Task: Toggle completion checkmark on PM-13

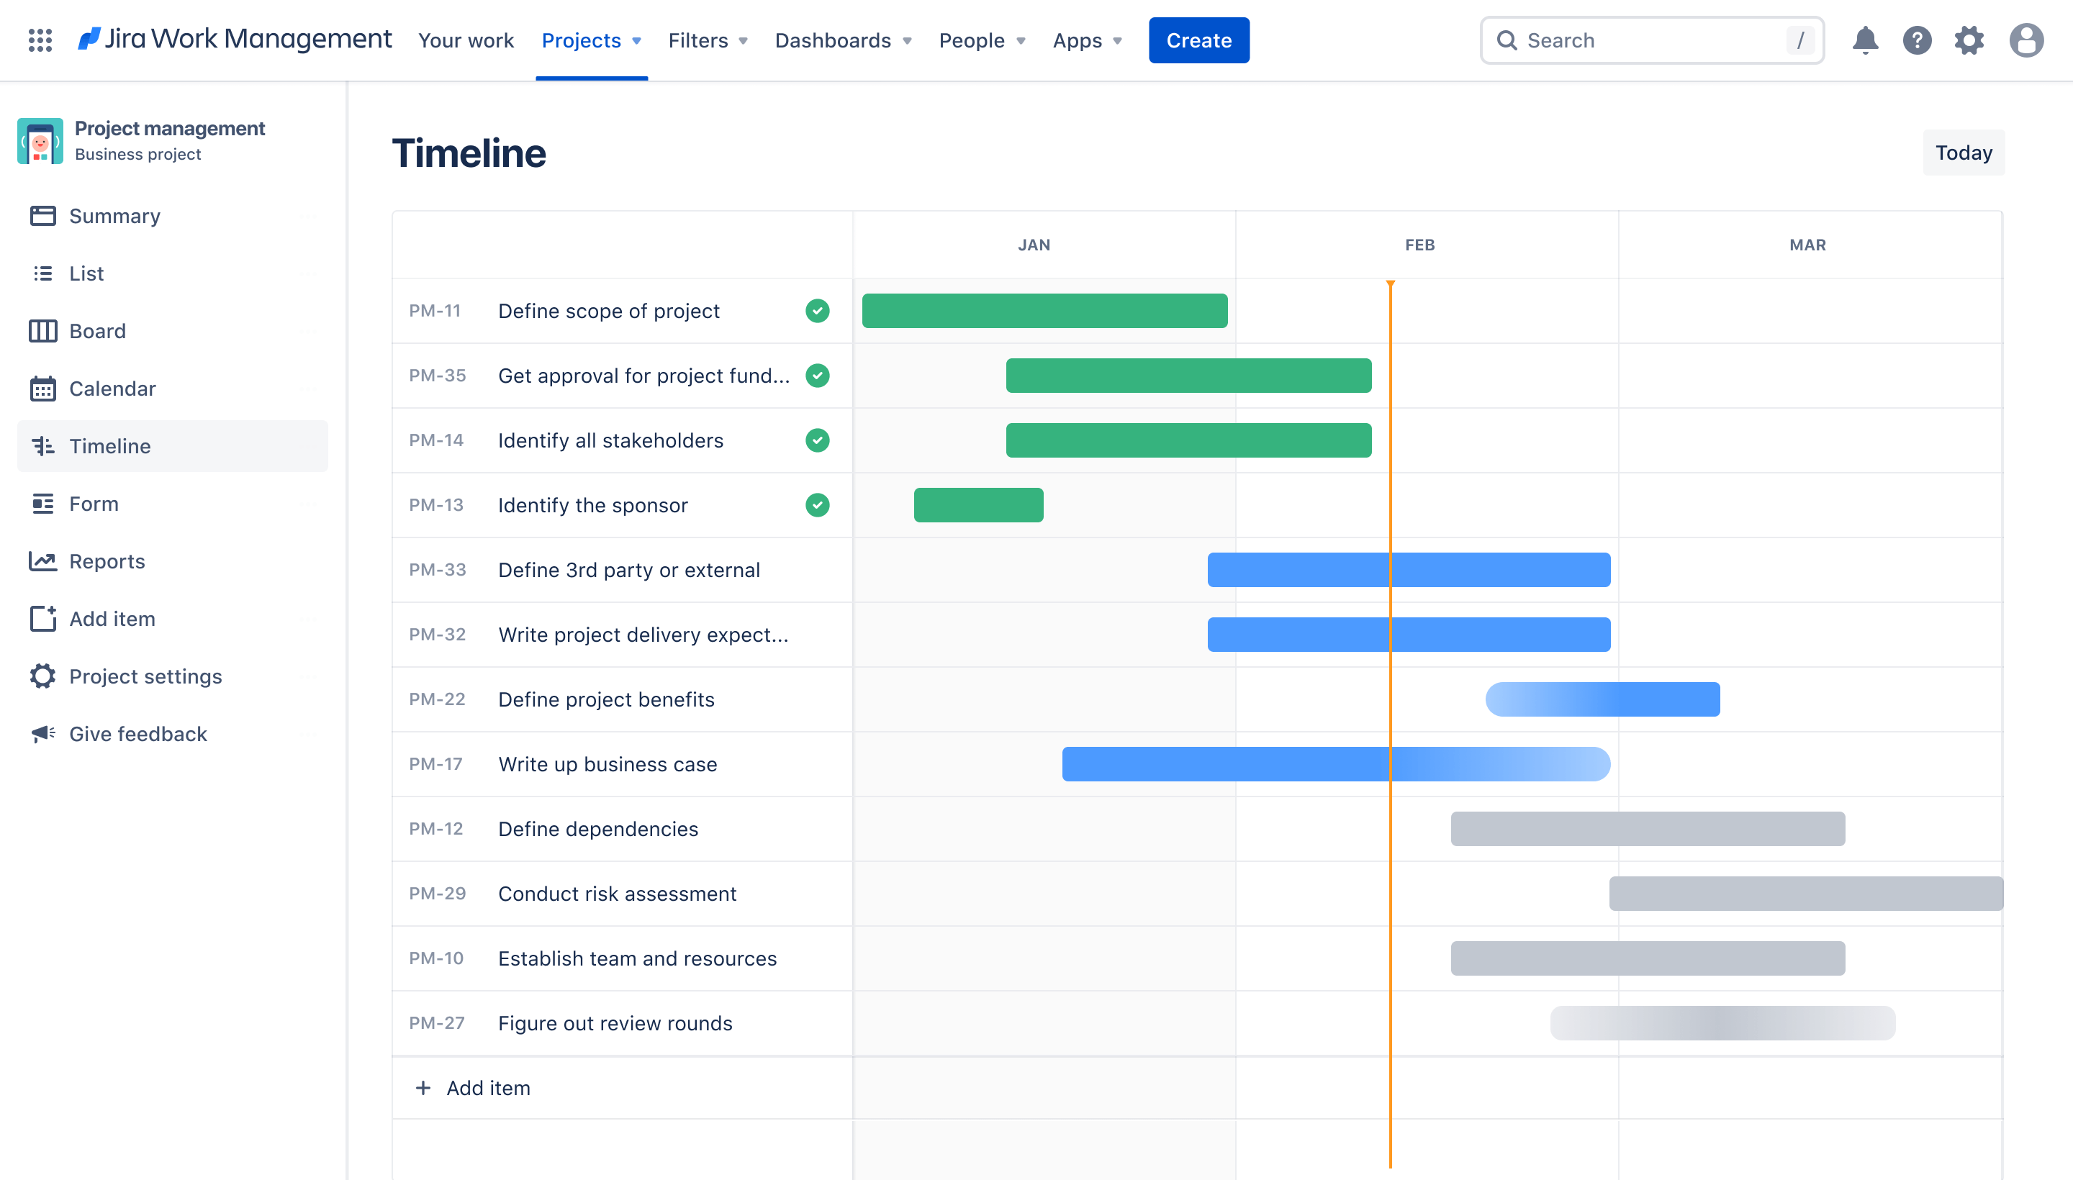Action: (x=816, y=505)
